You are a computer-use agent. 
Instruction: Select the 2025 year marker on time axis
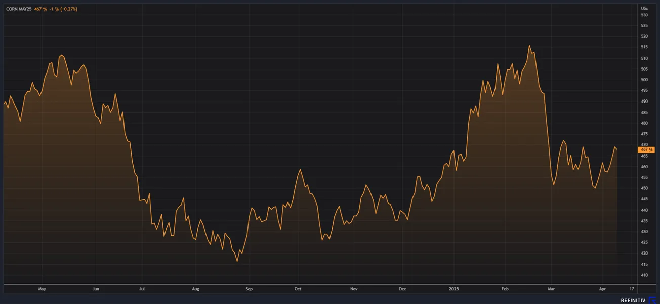454,289
